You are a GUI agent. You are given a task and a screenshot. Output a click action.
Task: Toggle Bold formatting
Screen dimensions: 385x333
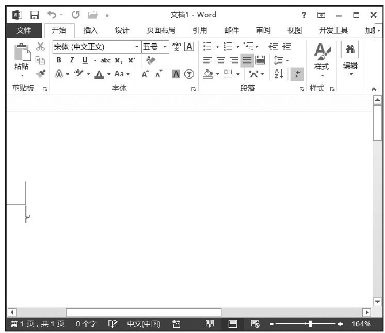pyautogui.click(x=59, y=60)
